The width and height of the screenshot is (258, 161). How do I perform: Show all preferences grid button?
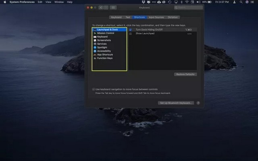click(x=113, y=8)
